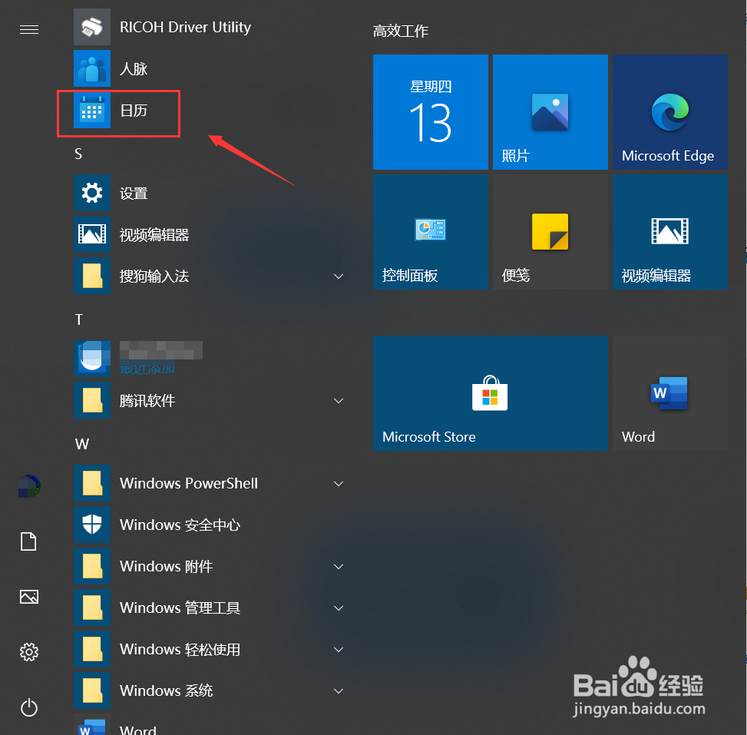Image resolution: width=747 pixels, height=735 pixels.
Task: Expand the Windows 系统 chevron
Action: click(x=339, y=691)
